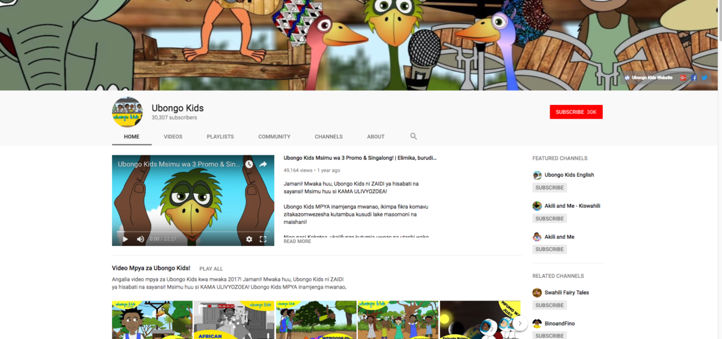Screen dimensions: 722x339
Task: Open the About tab
Action: click(x=375, y=137)
